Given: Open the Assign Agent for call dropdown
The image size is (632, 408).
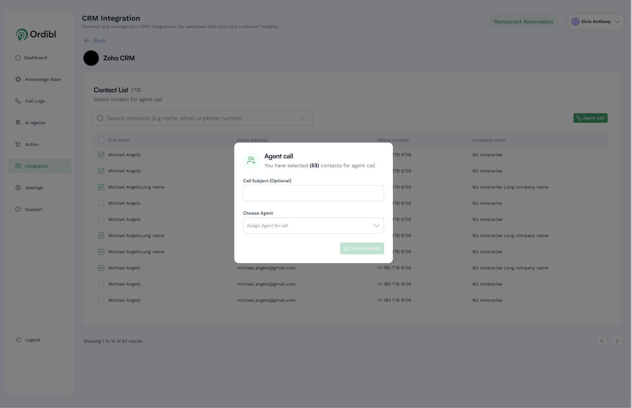Looking at the screenshot, I should click(x=313, y=226).
